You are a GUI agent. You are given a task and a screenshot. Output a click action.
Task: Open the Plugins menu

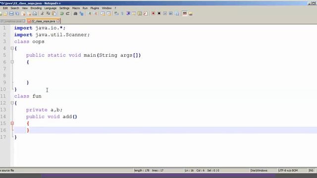click(95, 8)
